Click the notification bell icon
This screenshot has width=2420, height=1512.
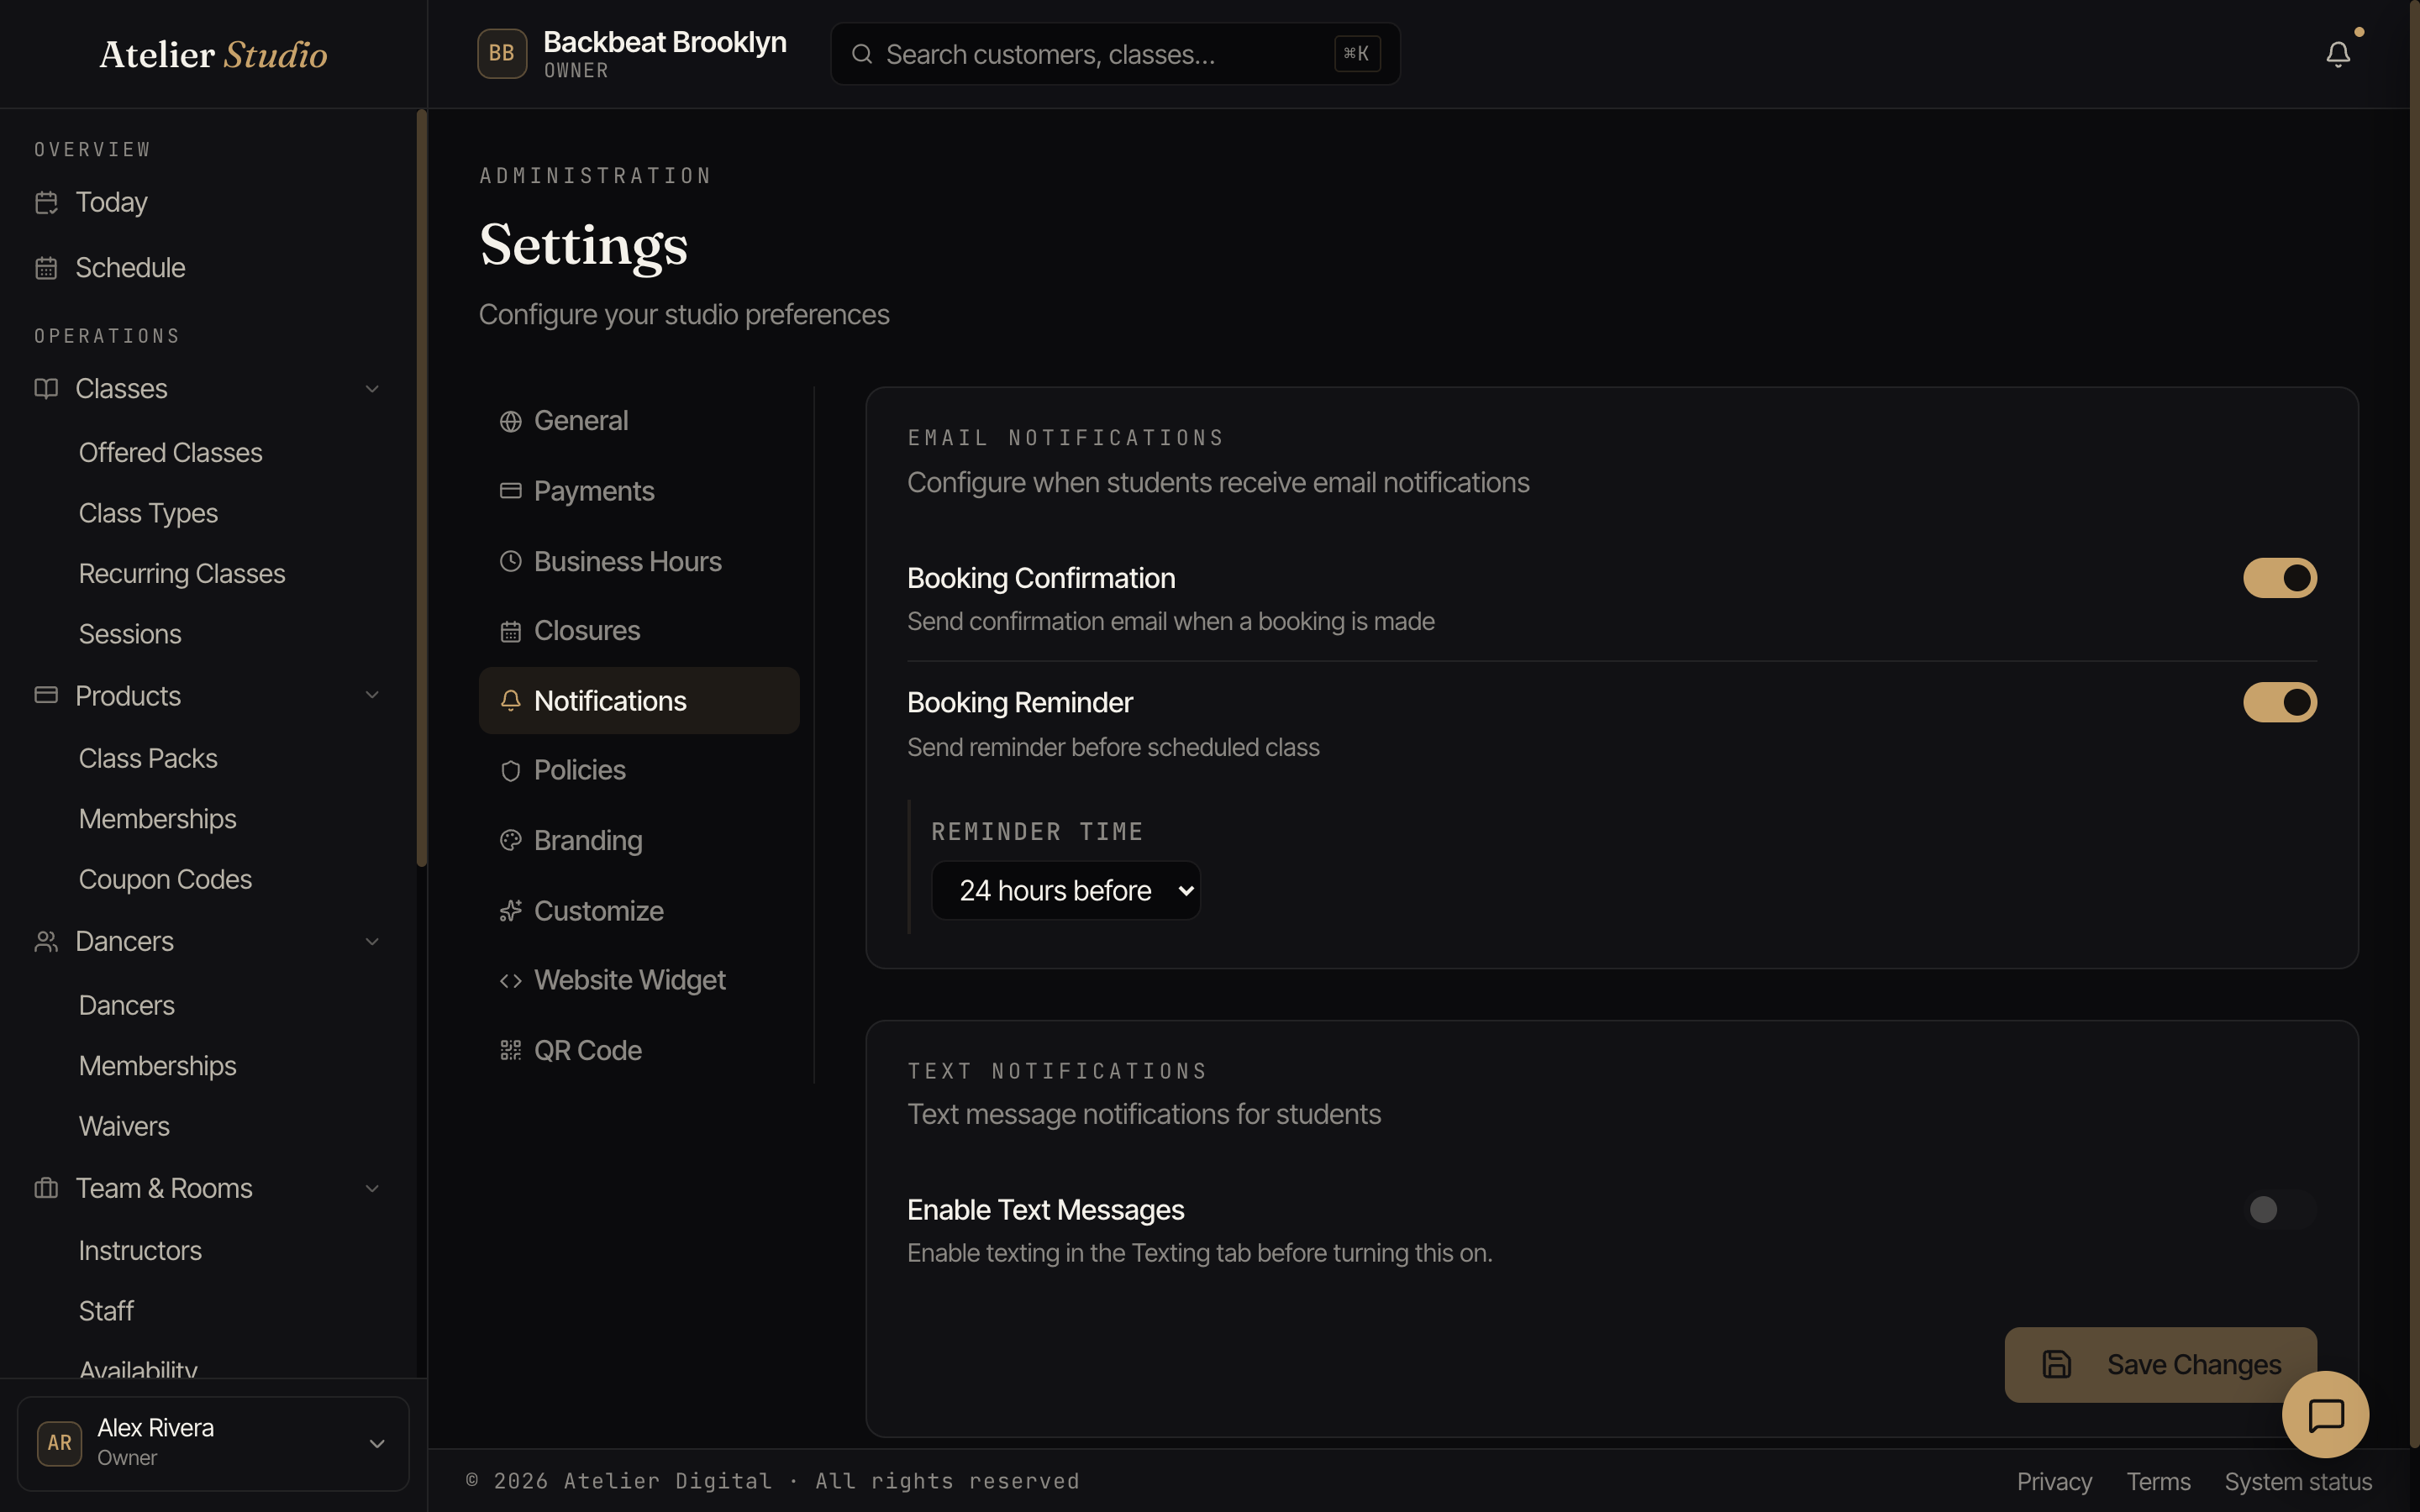(2337, 54)
